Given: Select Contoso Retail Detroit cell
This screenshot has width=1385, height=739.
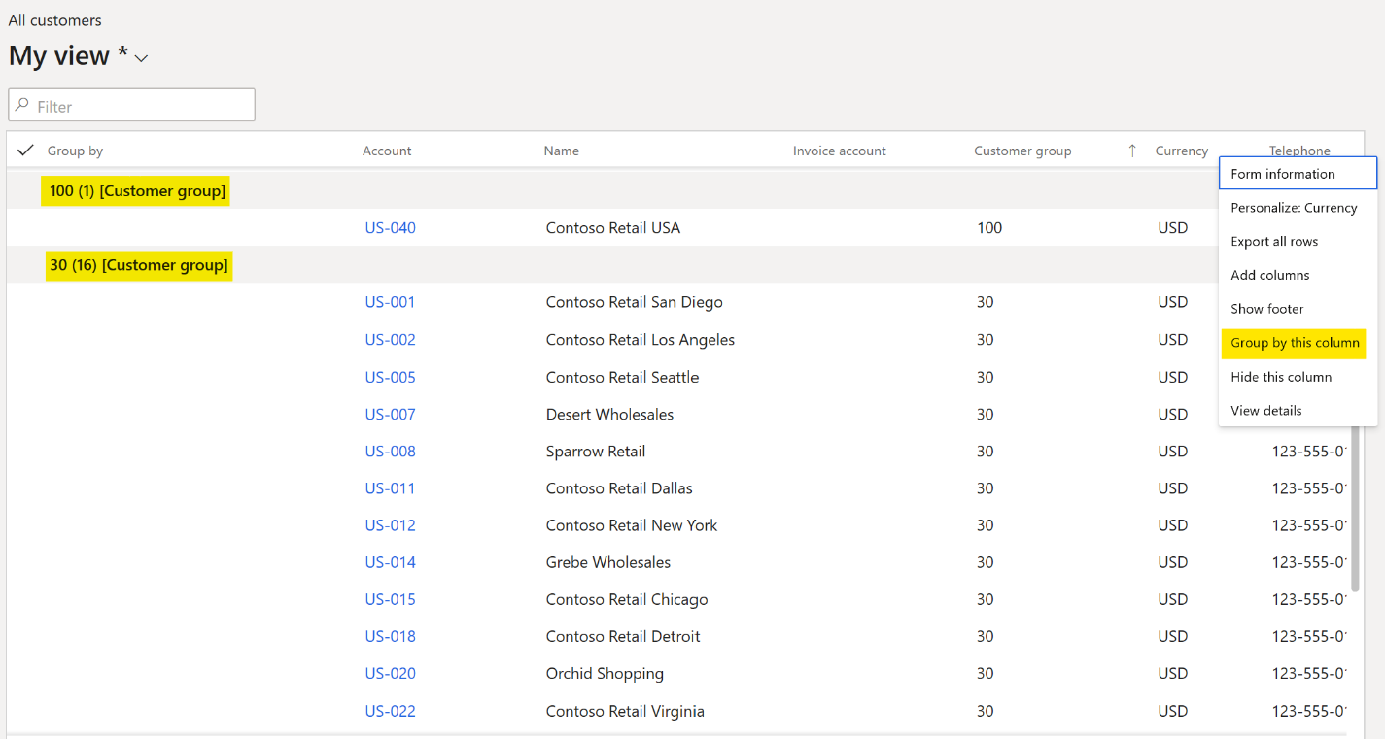Looking at the screenshot, I should click(x=623, y=637).
